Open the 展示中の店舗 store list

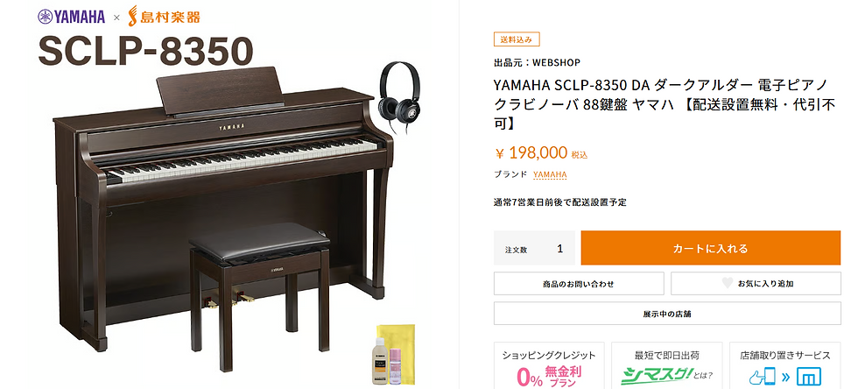click(x=667, y=314)
